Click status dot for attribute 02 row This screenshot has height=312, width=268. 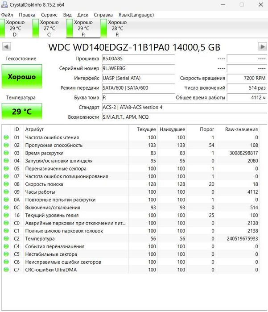pos(6,145)
